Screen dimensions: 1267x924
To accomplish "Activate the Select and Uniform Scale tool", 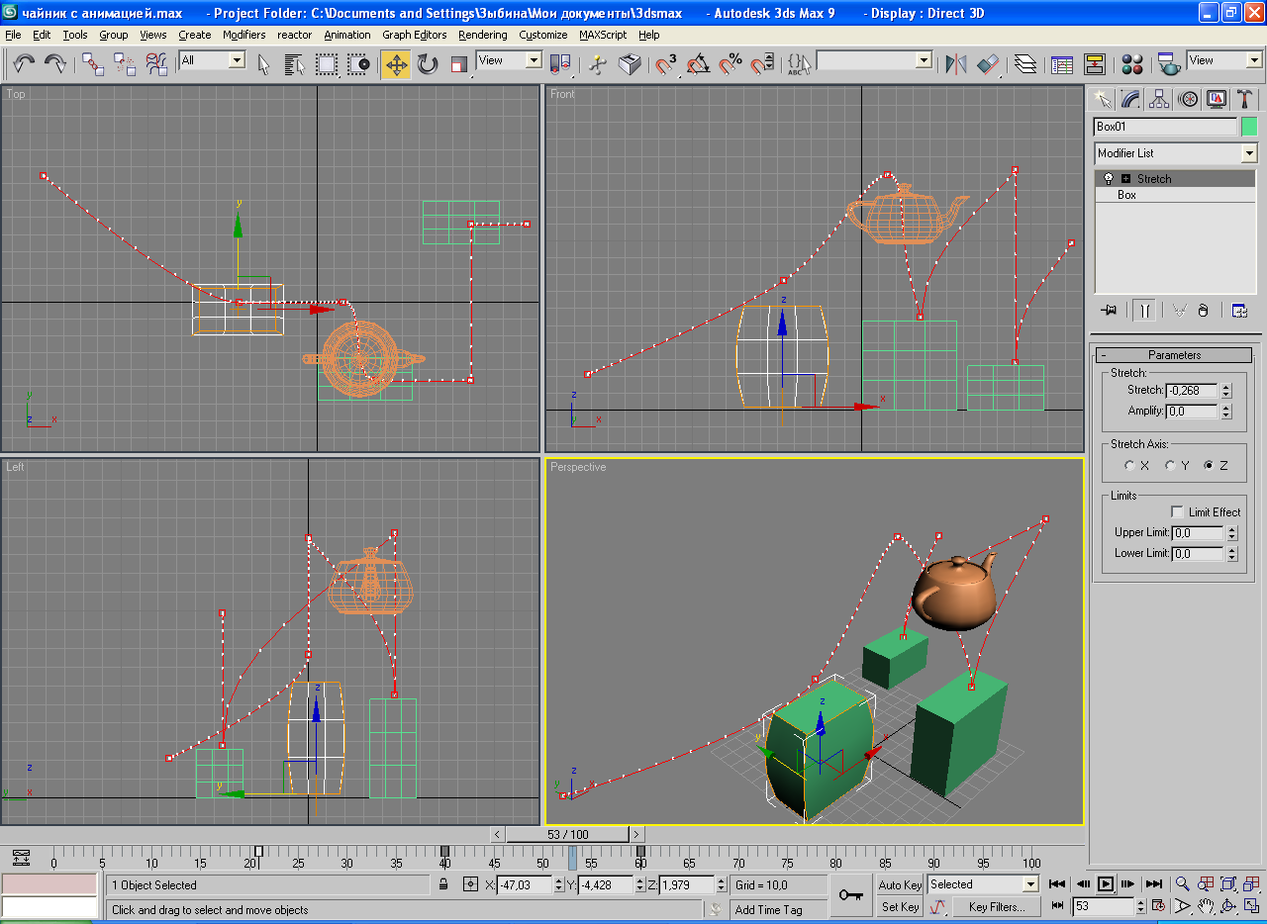I will (459, 64).
